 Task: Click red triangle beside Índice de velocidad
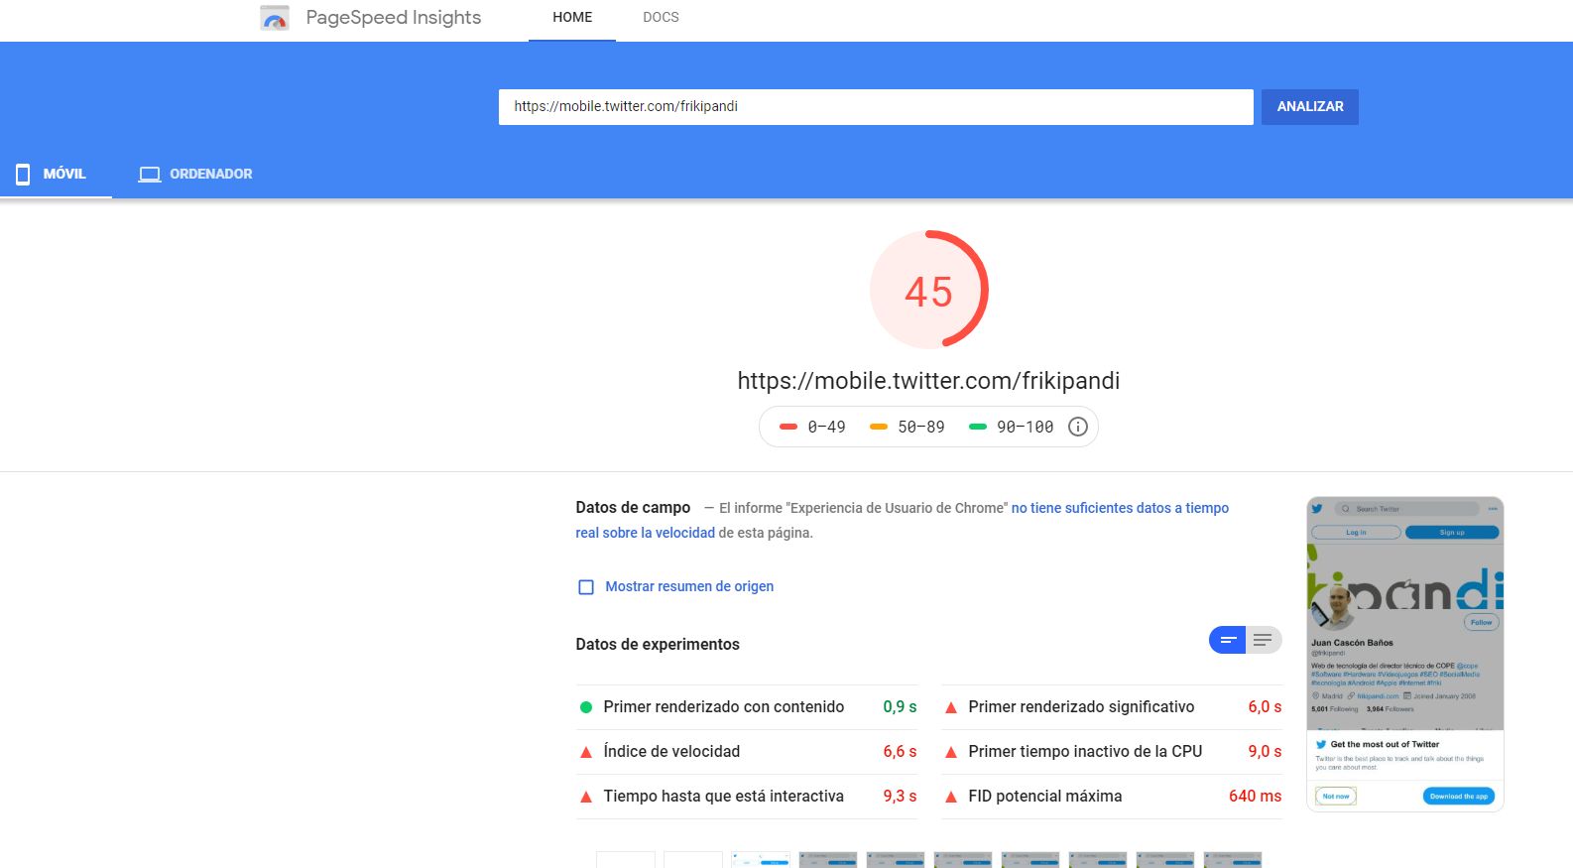pyautogui.click(x=586, y=752)
